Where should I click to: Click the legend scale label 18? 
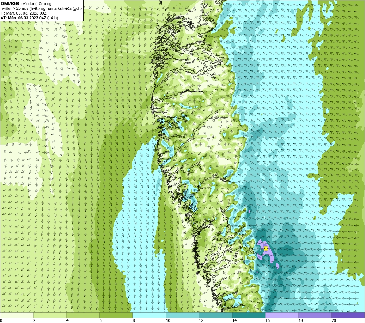point(301,321)
